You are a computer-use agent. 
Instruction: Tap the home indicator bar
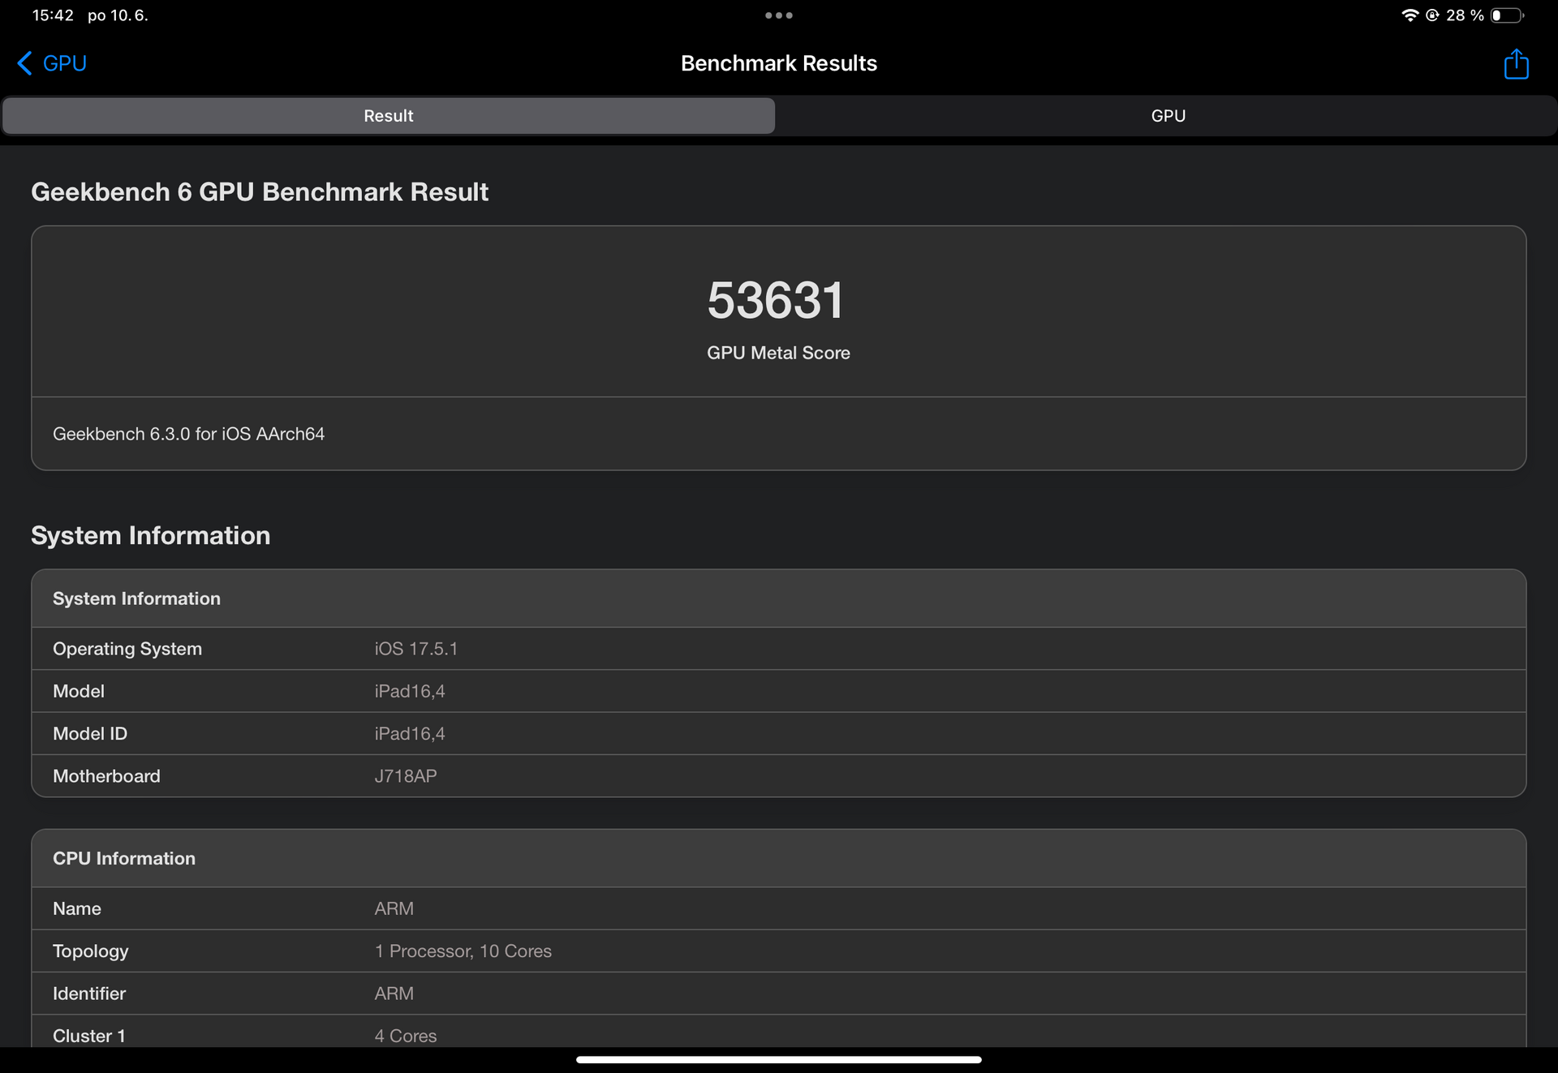778,1059
